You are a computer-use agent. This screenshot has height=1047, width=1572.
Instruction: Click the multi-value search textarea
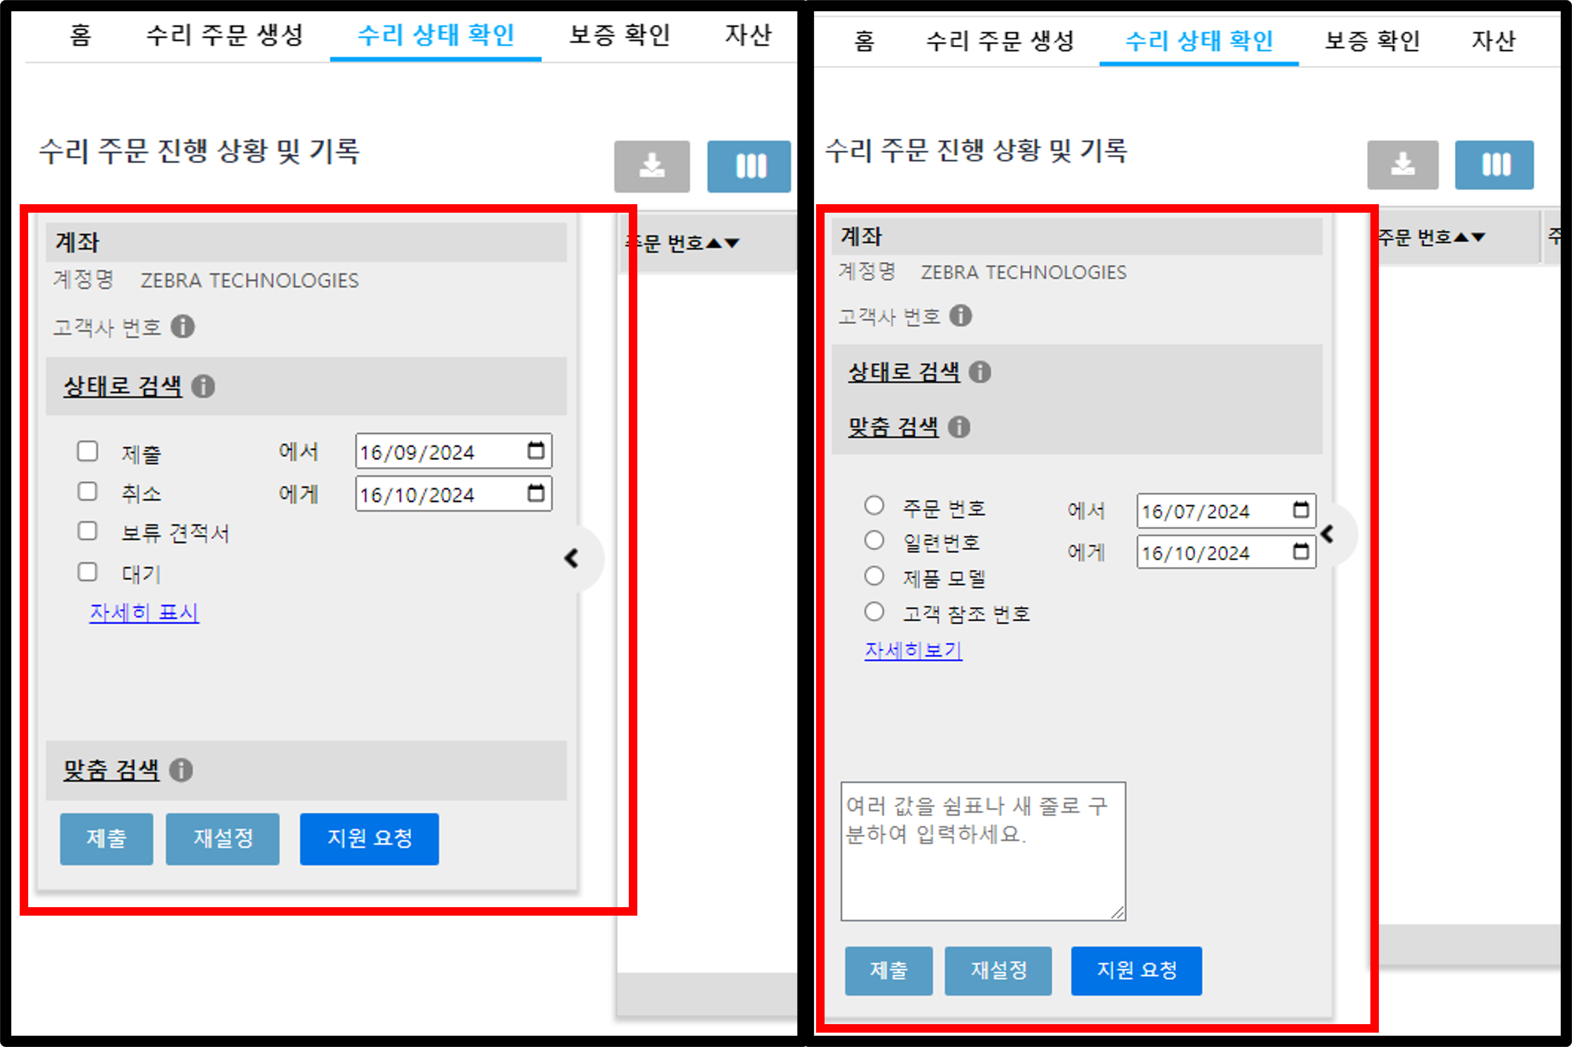pyautogui.click(x=984, y=851)
